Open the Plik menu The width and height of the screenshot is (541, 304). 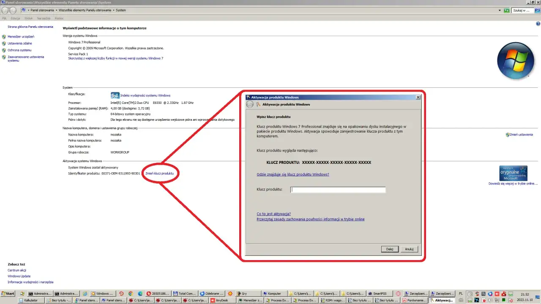(4, 18)
